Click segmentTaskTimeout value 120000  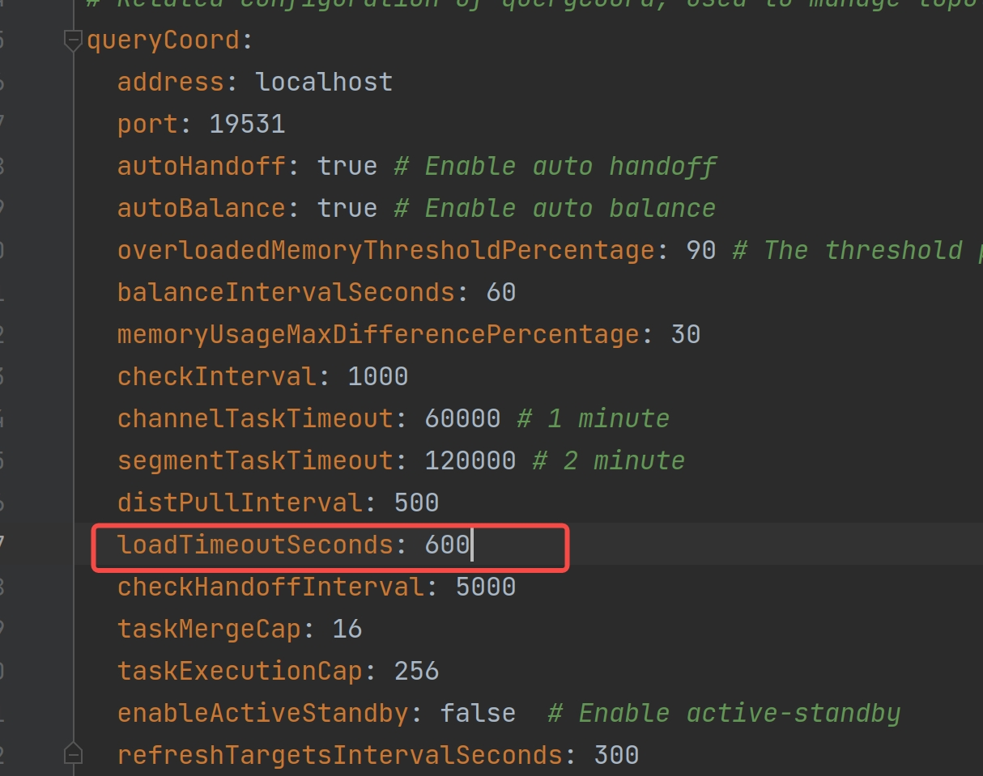point(470,460)
